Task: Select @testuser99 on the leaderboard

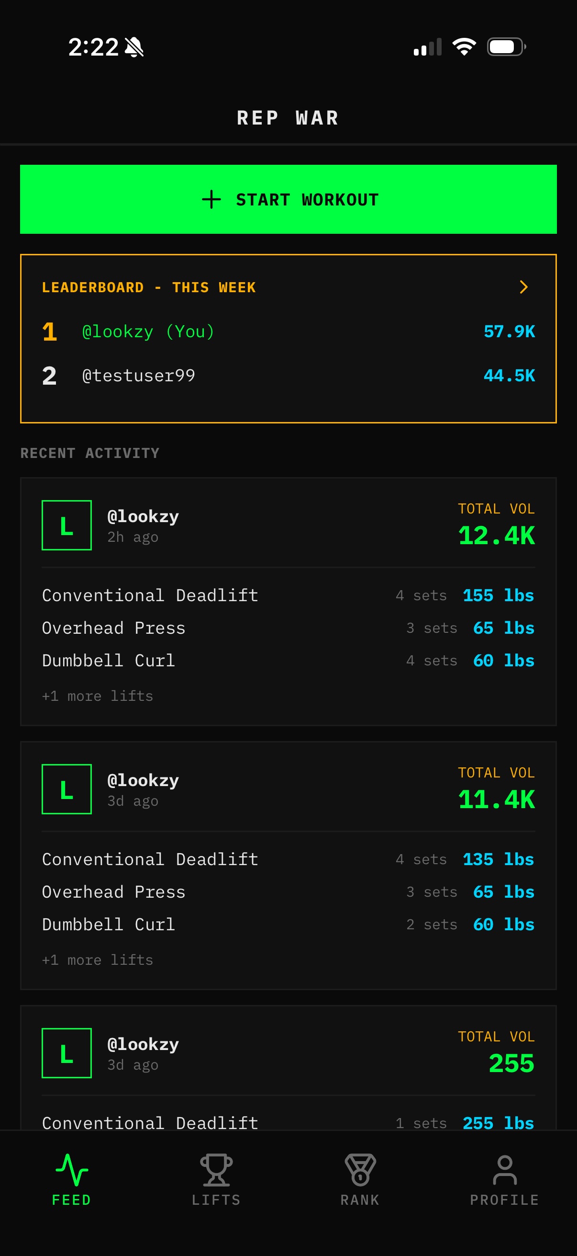Action: click(x=139, y=375)
